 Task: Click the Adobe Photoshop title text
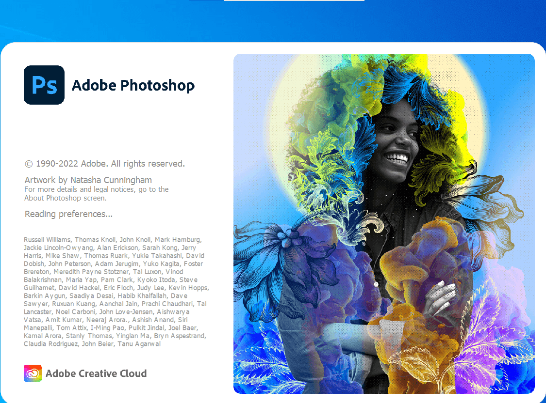point(133,85)
